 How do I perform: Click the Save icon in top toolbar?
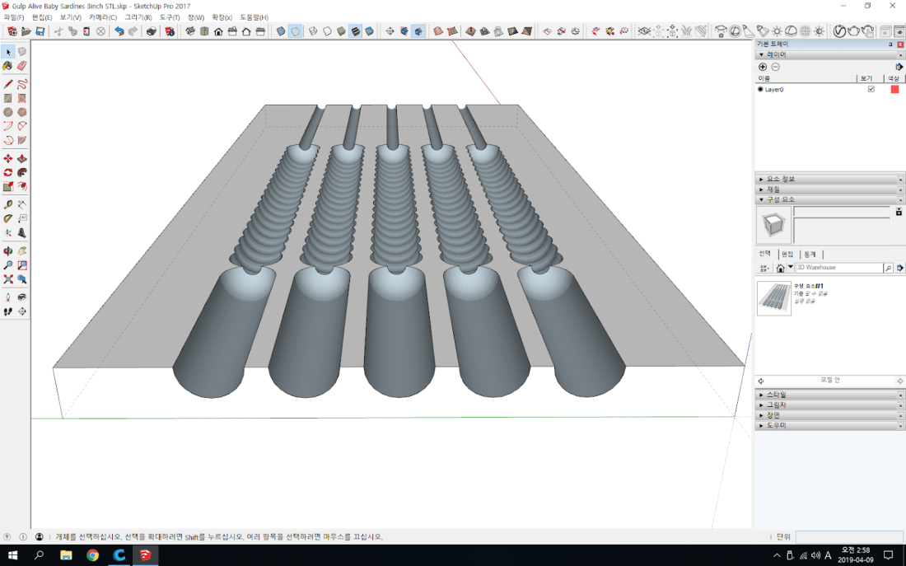click(x=40, y=31)
